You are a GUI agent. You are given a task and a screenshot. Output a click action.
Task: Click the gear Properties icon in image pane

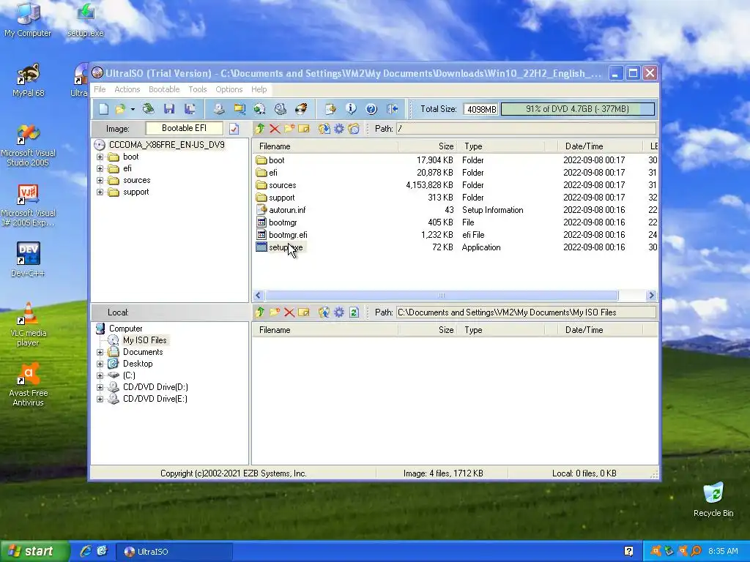(x=338, y=129)
